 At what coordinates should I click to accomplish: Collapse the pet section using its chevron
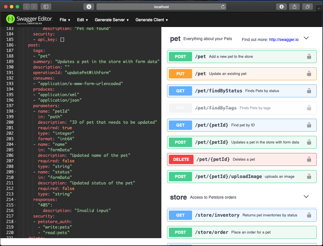coord(306,37)
